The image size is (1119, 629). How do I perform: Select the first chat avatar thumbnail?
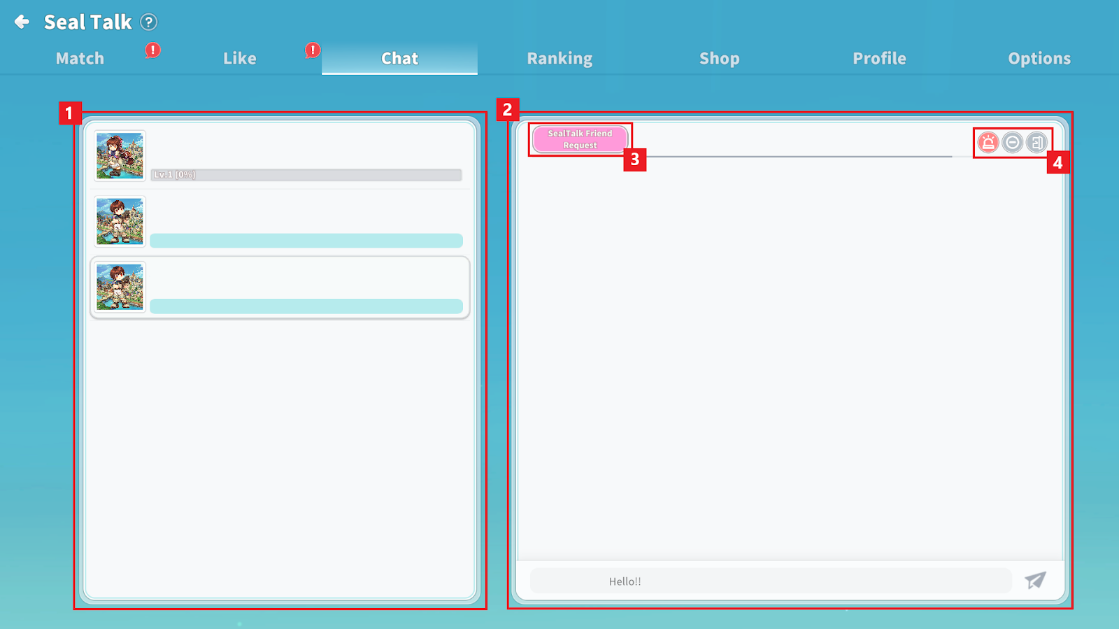120,155
